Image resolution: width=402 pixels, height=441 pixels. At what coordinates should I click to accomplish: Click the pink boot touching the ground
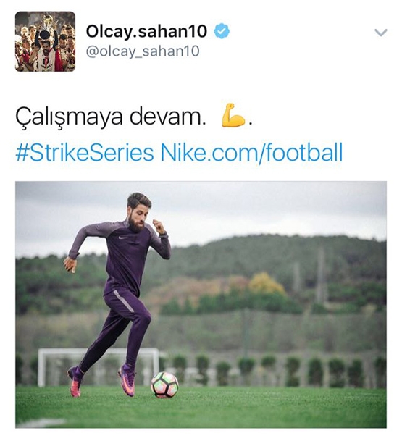coord(75,381)
